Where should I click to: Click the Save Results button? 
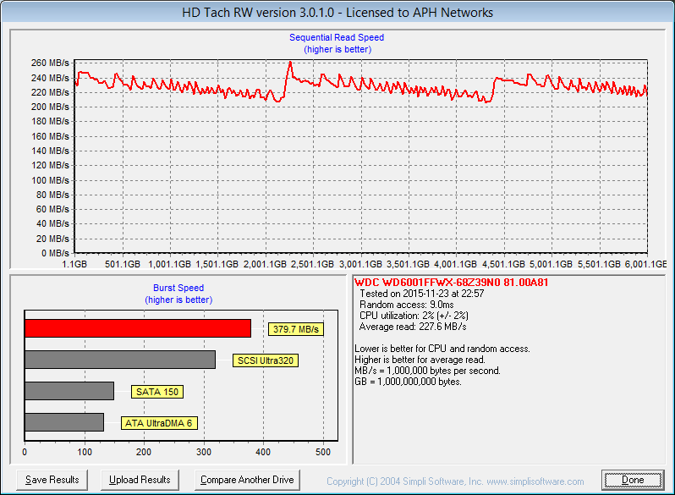click(x=52, y=480)
